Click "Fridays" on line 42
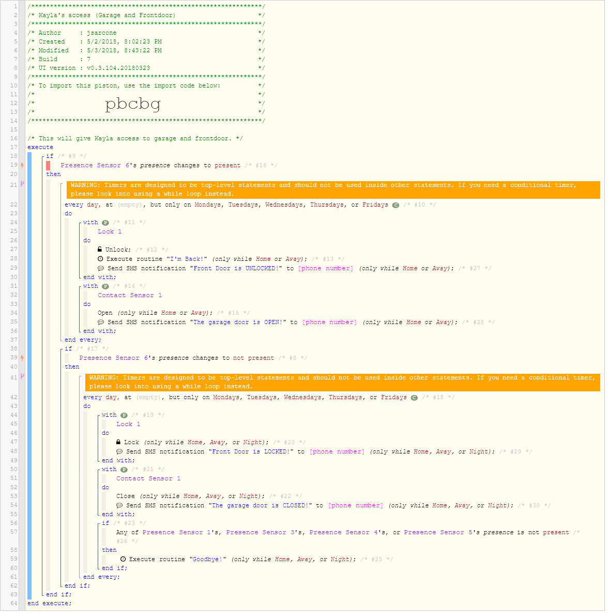Image resolution: width=609 pixels, height=615 pixels. point(393,398)
